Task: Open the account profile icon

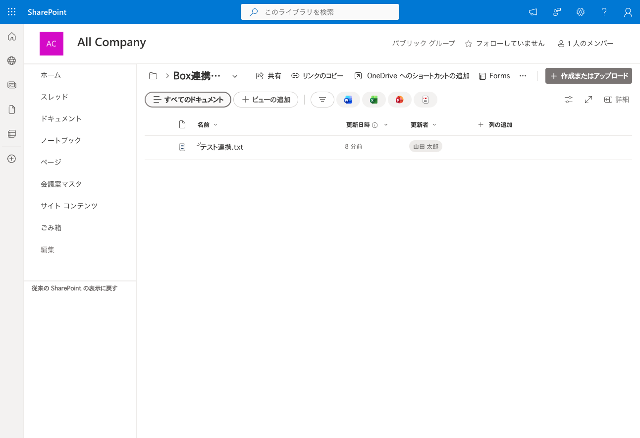Action: click(x=628, y=12)
